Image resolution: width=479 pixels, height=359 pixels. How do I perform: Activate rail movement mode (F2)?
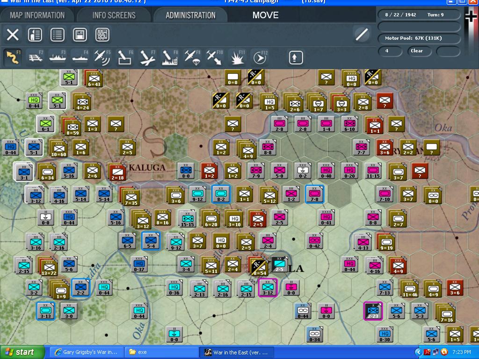(x=35, y=57)
